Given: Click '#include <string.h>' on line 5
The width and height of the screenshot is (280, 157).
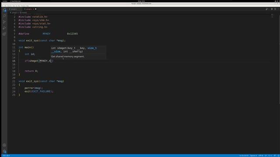Looking at the screenshot, I should [x=33, y=27].
